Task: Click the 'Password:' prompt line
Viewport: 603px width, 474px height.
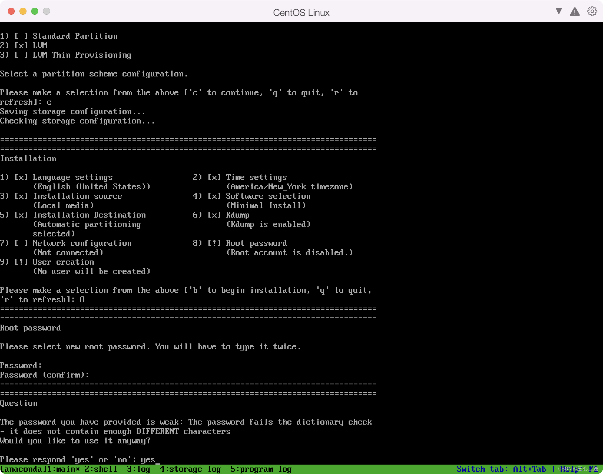Action: pos(21,365)
